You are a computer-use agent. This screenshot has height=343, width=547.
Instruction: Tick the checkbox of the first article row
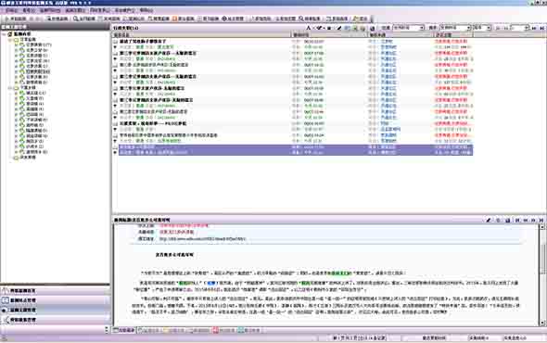click(x=115, y=42)
